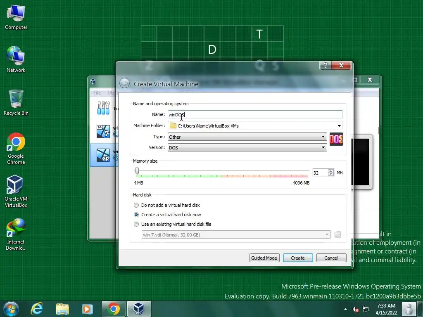Image resolution: width=423 pixels, height=317 pixels.
Task: Select the Internet Download Manager desktop shortcut
Action: pyautogui.click(x=16, y=234)
